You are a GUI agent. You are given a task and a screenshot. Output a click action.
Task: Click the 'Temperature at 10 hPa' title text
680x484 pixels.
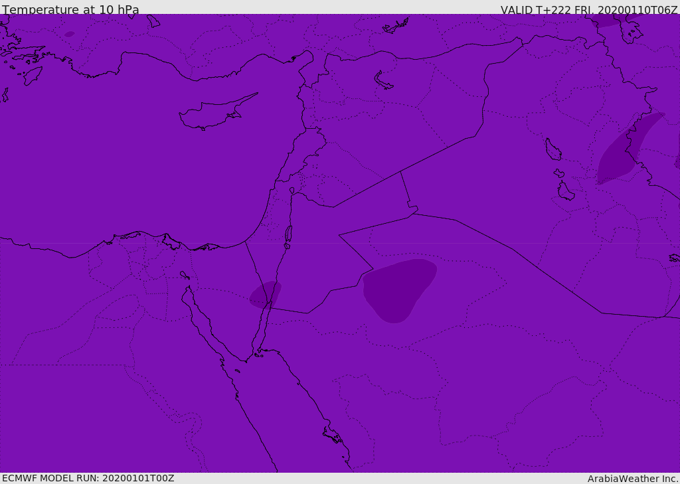[x=70, y=9]
